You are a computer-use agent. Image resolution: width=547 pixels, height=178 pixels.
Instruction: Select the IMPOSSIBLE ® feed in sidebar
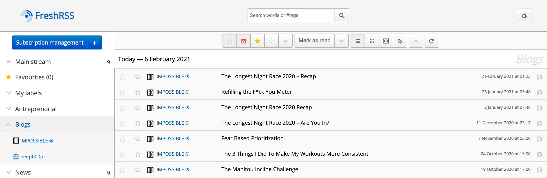point(37,141)
